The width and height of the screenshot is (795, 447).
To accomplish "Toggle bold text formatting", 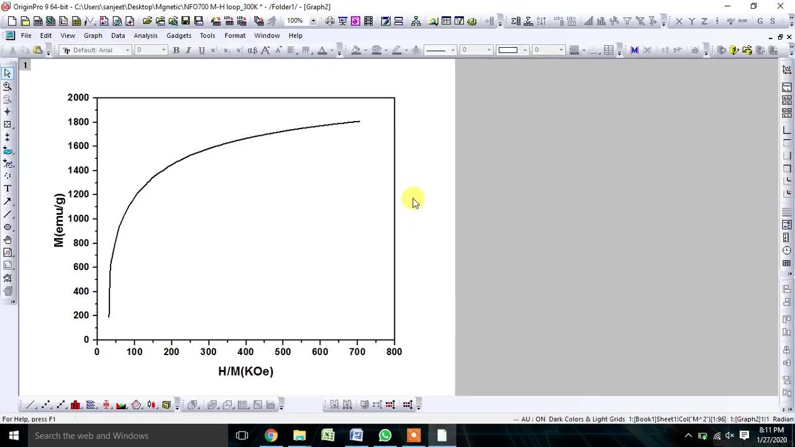I will [x=176, y=50].
